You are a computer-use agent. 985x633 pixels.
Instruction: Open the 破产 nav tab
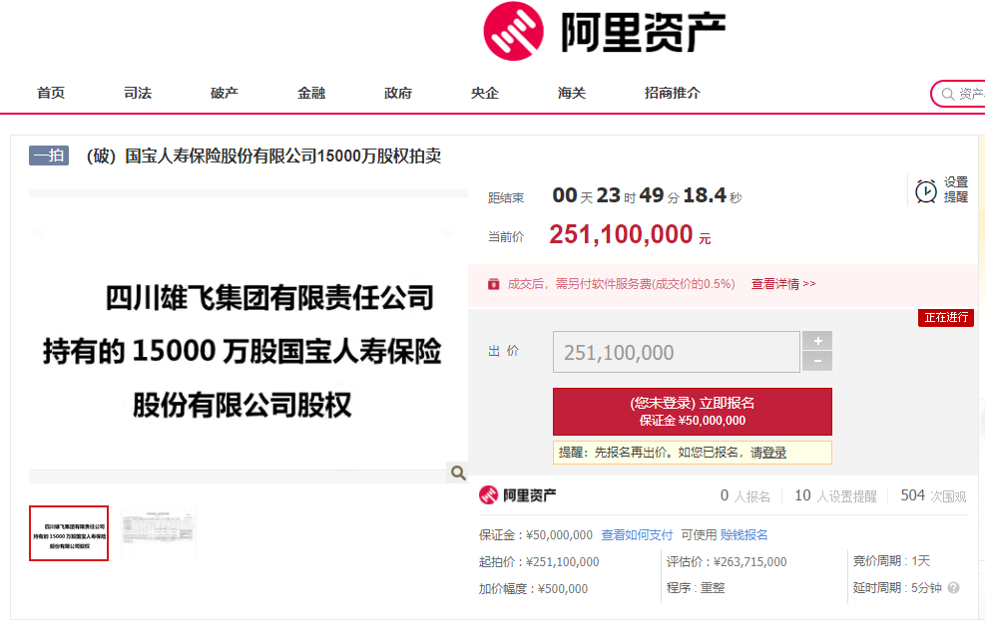click(x=225, y=93)
